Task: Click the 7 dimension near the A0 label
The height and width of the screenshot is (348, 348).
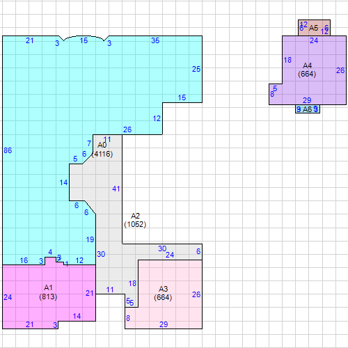Action: 89,143
